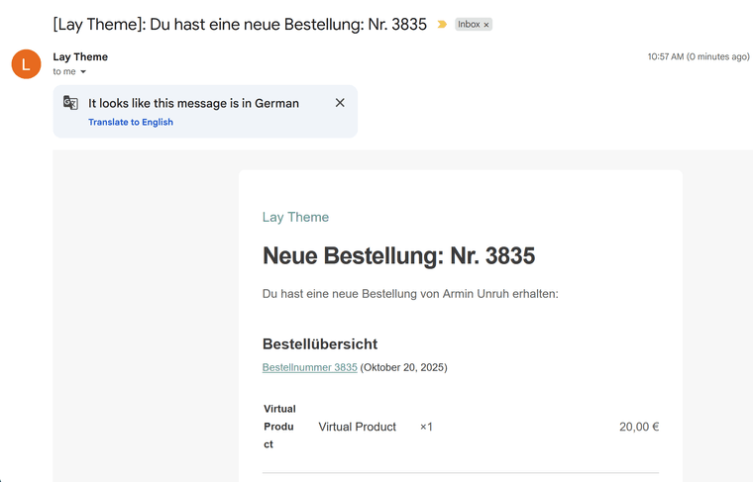The width and height of the screenshot is (753, 482).
Task: Click the "Bestellübersicht" section heading
Action: 320,344
